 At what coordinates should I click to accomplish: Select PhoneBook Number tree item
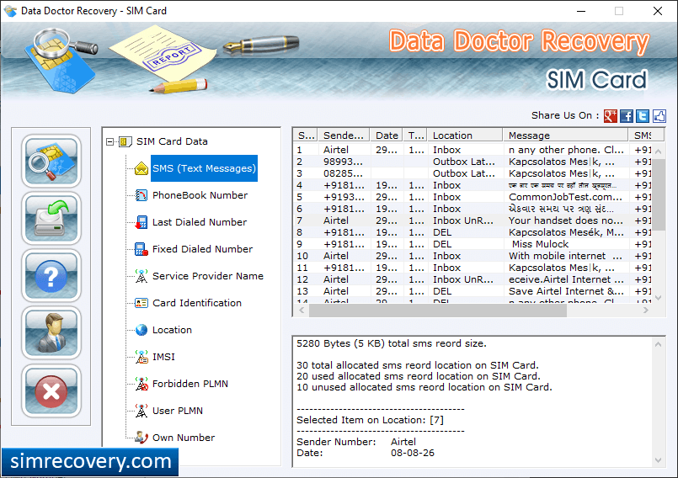(x=200, y=195)
